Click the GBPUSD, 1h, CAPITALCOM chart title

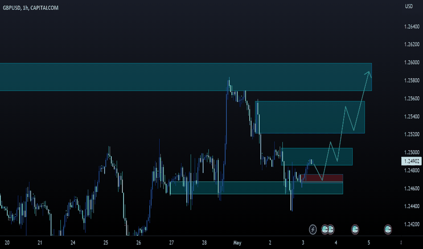pos(30,8)
